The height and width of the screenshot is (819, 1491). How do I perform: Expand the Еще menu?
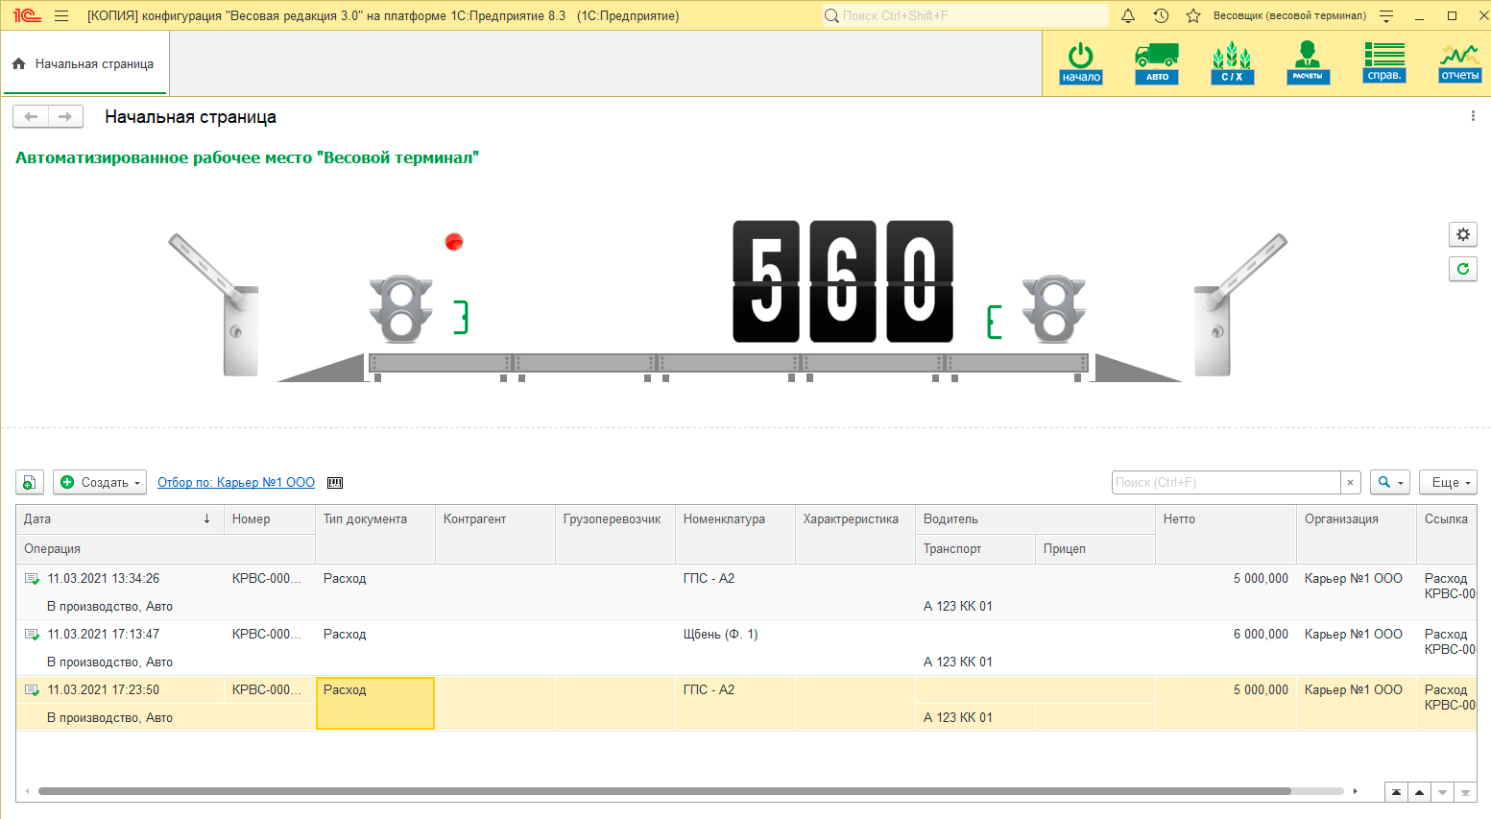click(x=1448, y=482)
